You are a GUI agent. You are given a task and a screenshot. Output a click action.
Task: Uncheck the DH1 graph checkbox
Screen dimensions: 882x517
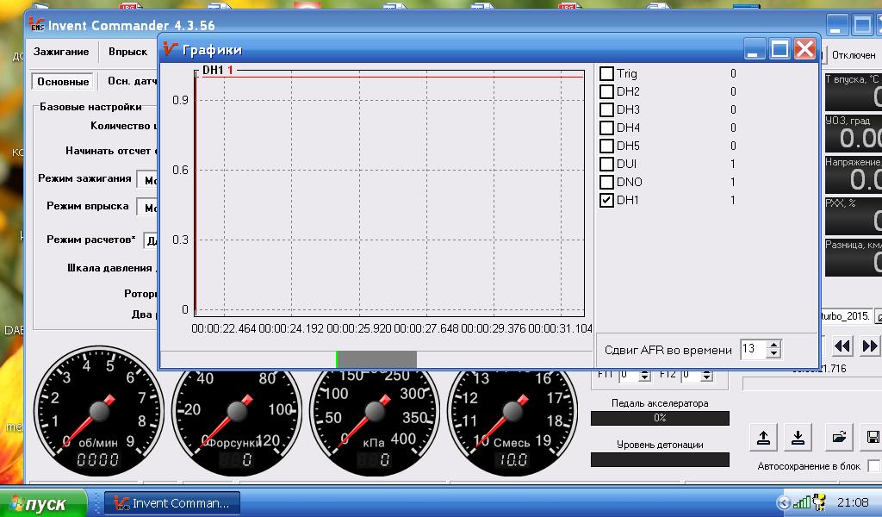point(606,200)
